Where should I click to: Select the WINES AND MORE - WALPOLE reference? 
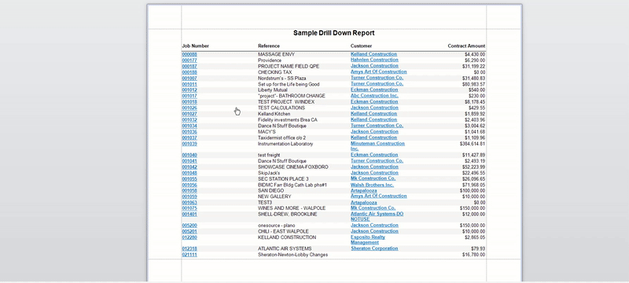(x=292, y=209)
